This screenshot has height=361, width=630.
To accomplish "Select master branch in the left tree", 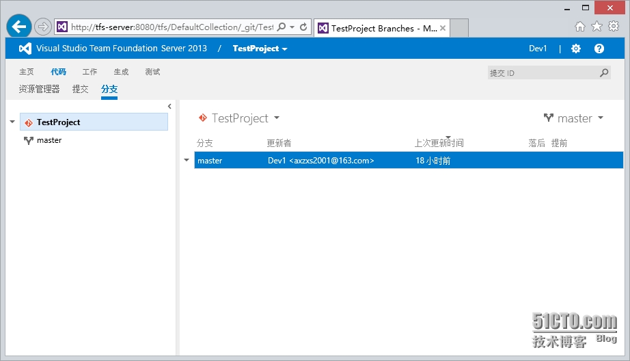I will tap(49, 140).
